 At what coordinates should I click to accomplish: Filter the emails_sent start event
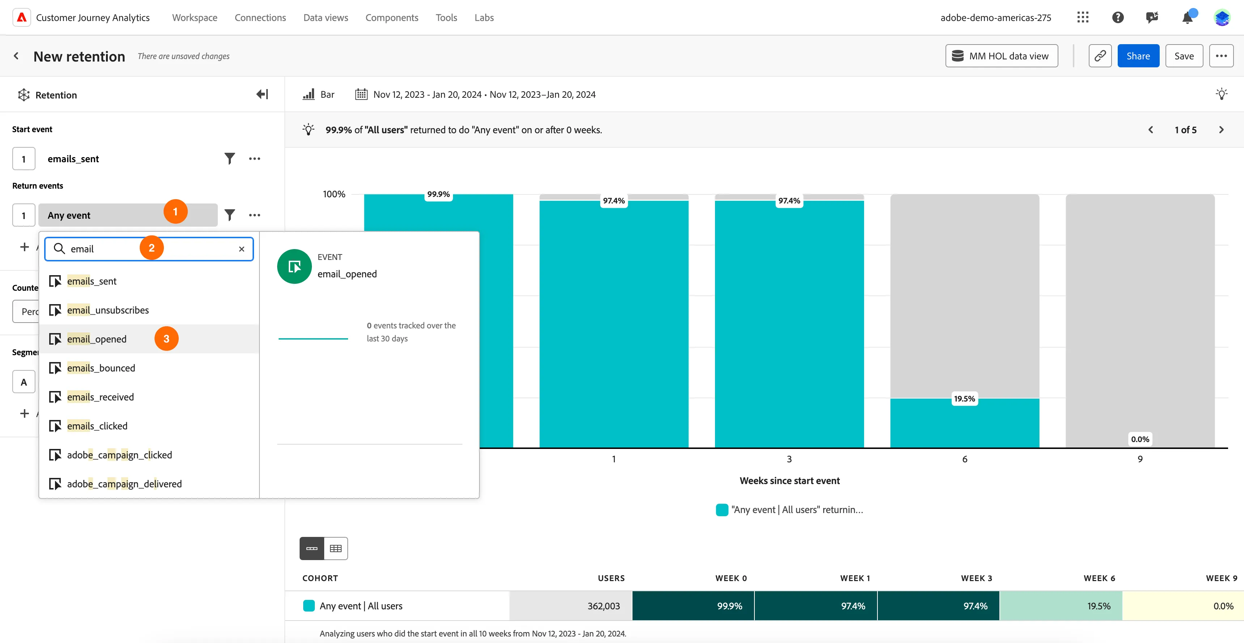(229, 159)
